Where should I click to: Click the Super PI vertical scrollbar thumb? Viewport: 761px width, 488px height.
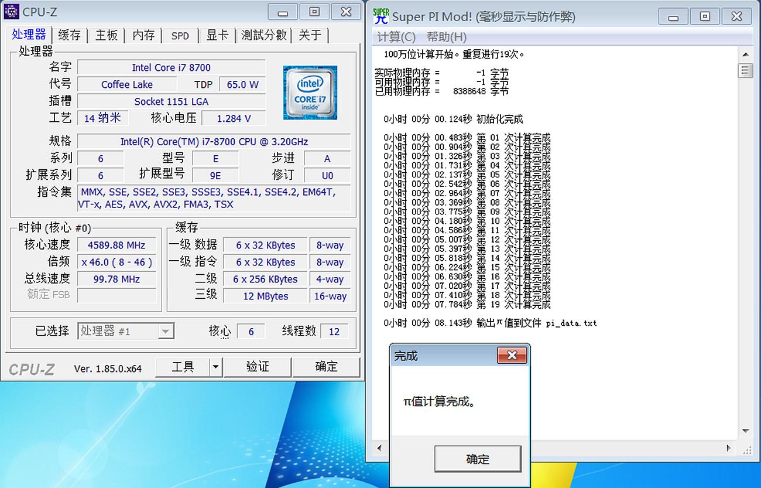(745, 71)
